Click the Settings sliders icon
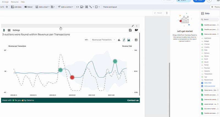The image size is (220, 117). [x=9, y=30]
